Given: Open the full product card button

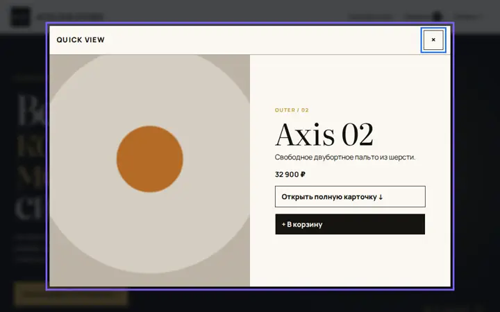Looking at the screenshot, I should [x=350, y=196].
